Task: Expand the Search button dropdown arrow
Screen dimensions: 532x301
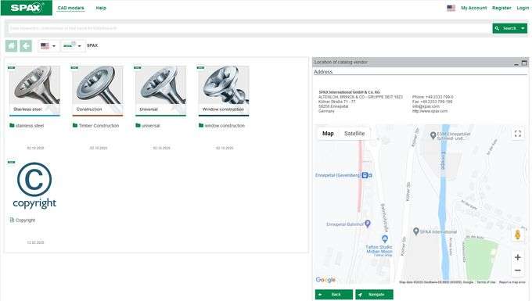Action: 523,28
